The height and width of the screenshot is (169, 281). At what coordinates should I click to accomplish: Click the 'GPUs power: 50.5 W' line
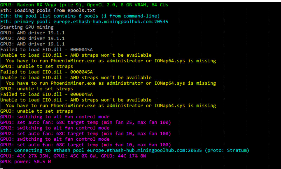tap(26, 161)
